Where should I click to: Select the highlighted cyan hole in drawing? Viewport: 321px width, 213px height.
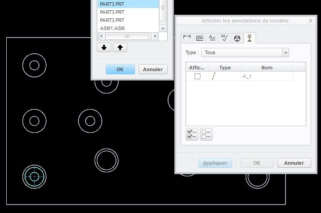pos(35,177)
